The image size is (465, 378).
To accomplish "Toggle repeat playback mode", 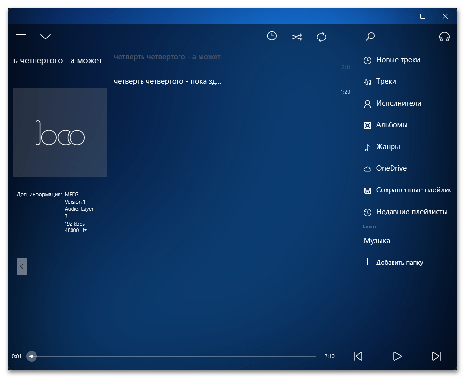I will point(322,37).
